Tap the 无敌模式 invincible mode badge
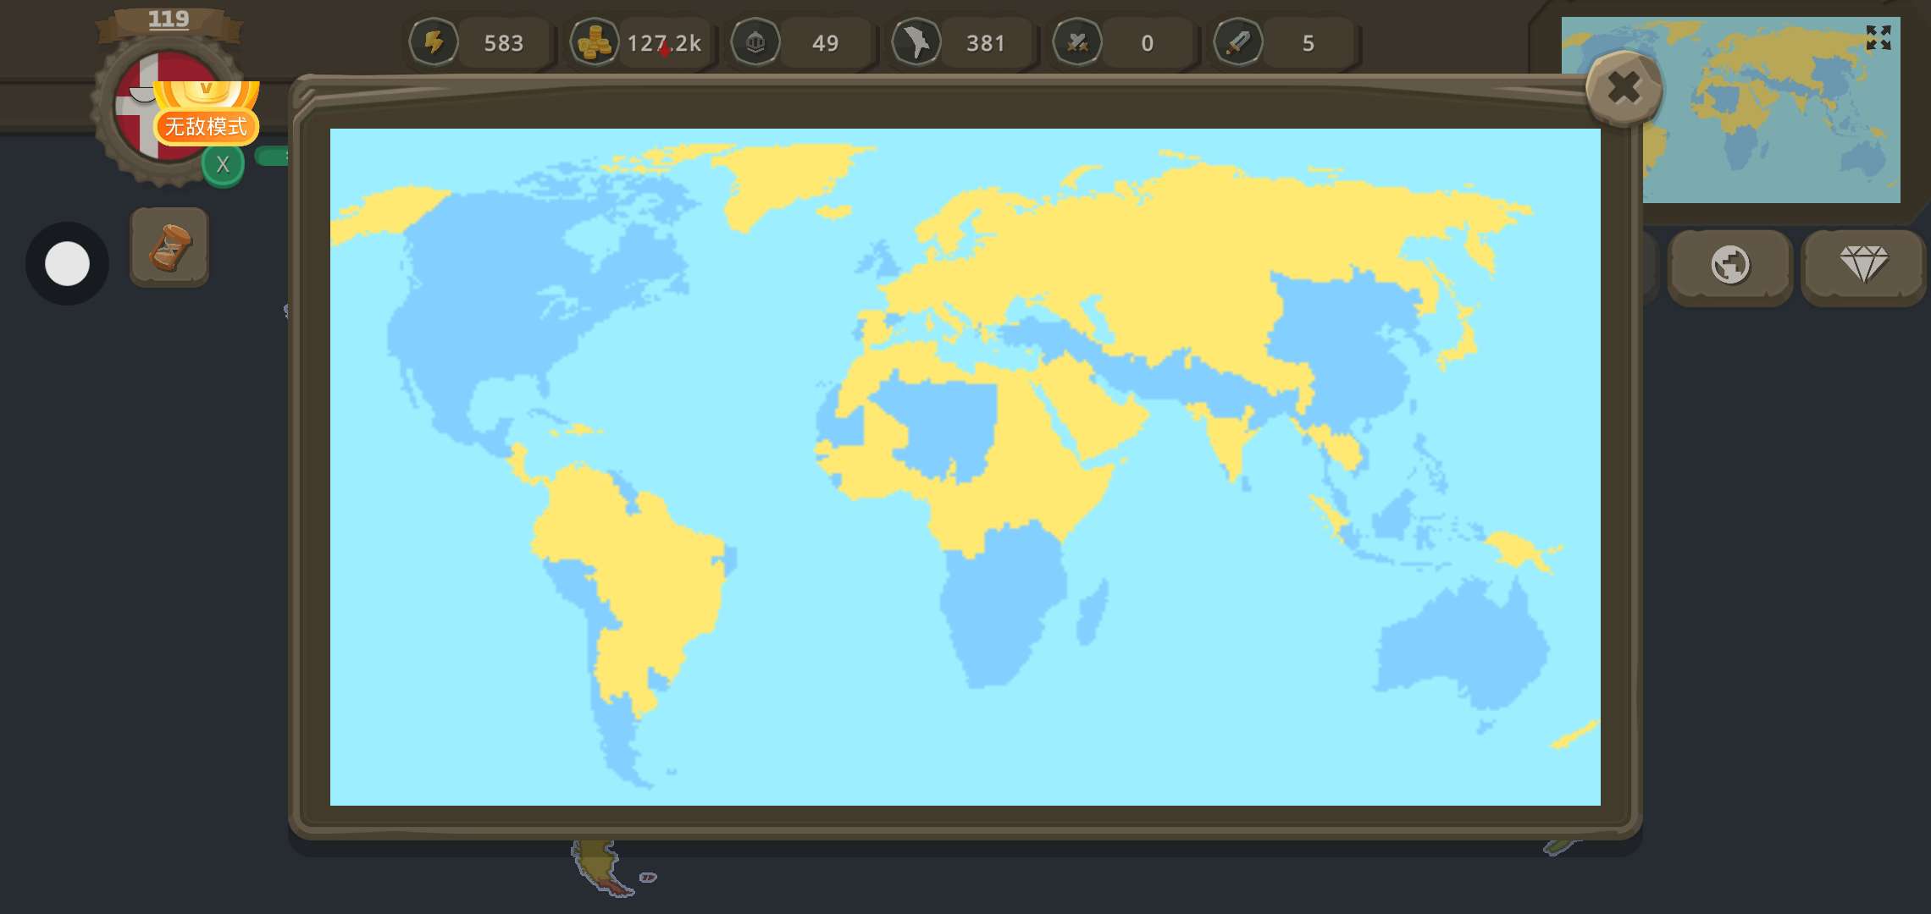Screen dimensions: 1931x914 tap(206, 126)
